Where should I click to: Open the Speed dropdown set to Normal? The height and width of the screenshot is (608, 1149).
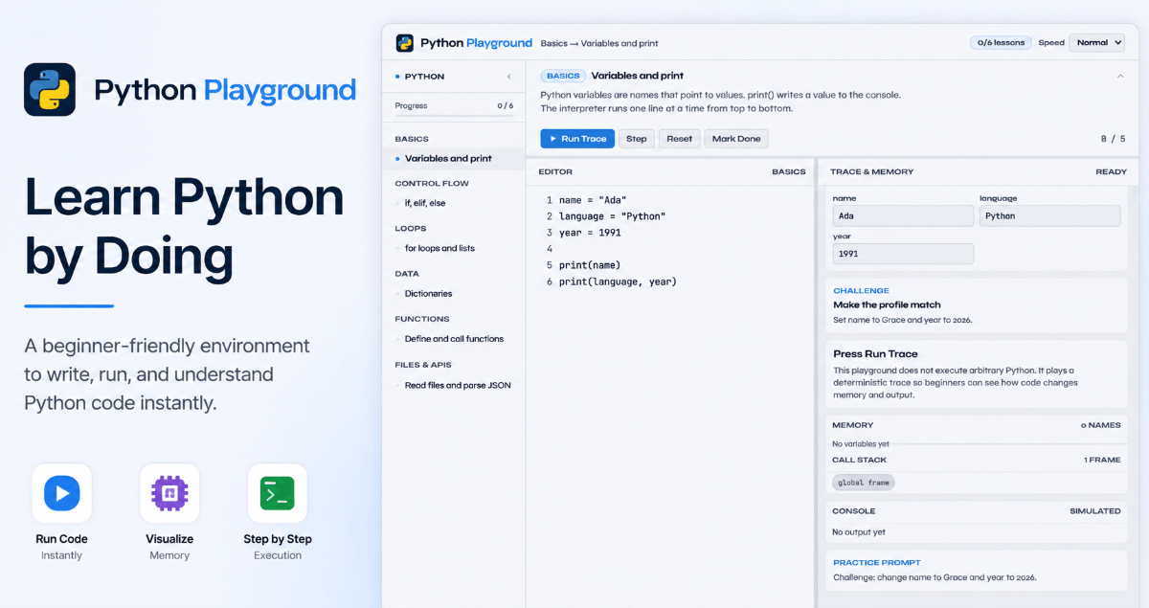coord(1096,43)
